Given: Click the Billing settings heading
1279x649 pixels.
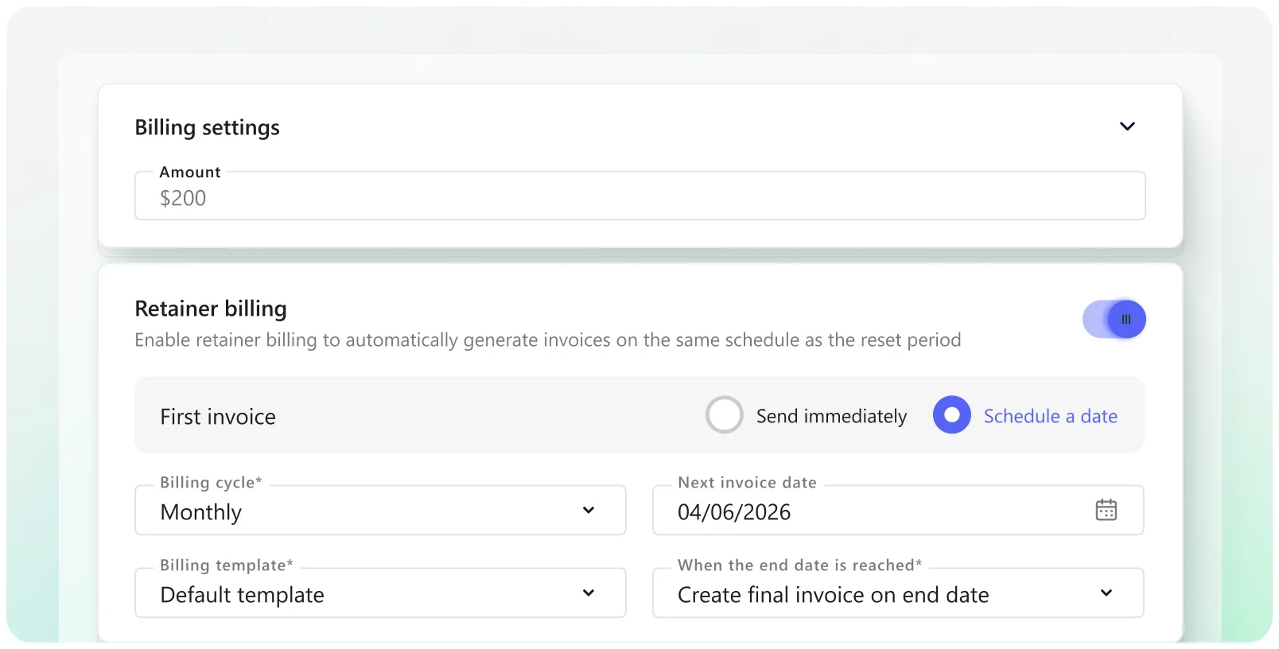Looking at the screenshot, I should coord(207,127).
